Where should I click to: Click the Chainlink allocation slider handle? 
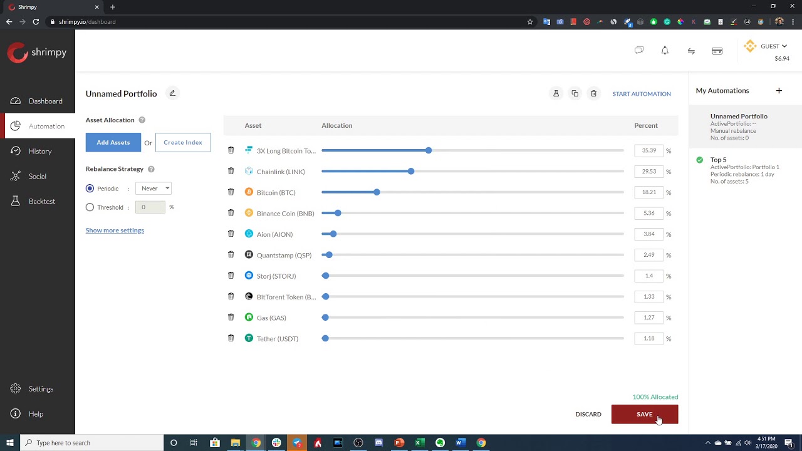point(411,171)
